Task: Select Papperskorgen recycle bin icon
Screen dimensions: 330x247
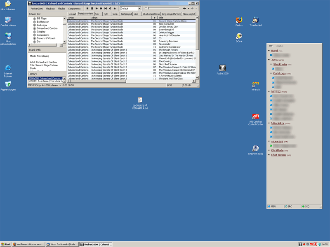Action: point(8,86)
